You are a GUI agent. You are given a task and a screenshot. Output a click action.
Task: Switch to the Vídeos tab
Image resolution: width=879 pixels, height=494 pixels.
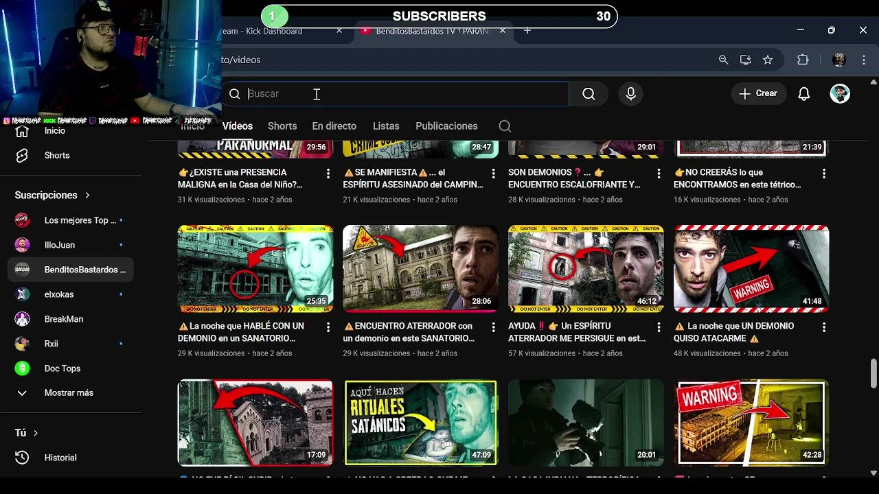click(x=238, y=126)
